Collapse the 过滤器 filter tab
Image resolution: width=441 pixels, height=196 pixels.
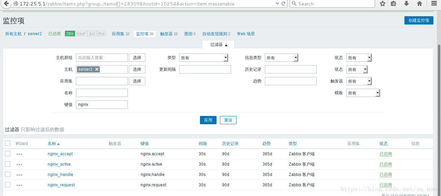point(219,45)
